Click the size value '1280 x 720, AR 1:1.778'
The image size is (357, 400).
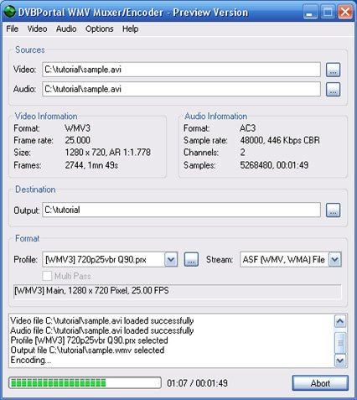click(108, 153)
